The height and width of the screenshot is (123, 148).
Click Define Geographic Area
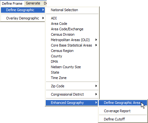pos(123,103)
